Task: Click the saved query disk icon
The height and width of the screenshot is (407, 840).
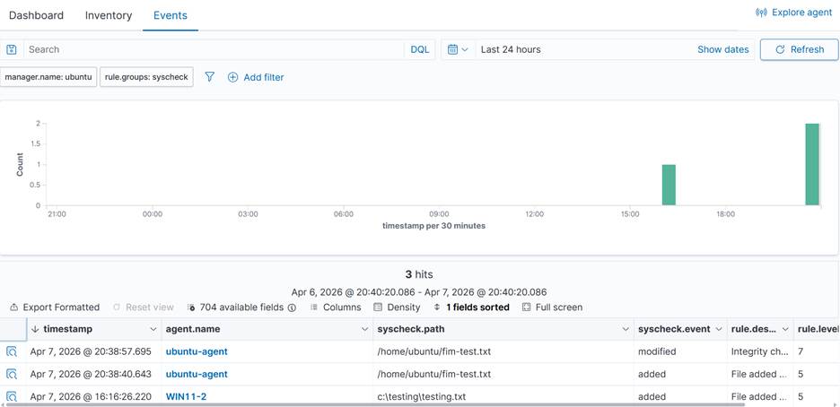Action: click(12, 49)
